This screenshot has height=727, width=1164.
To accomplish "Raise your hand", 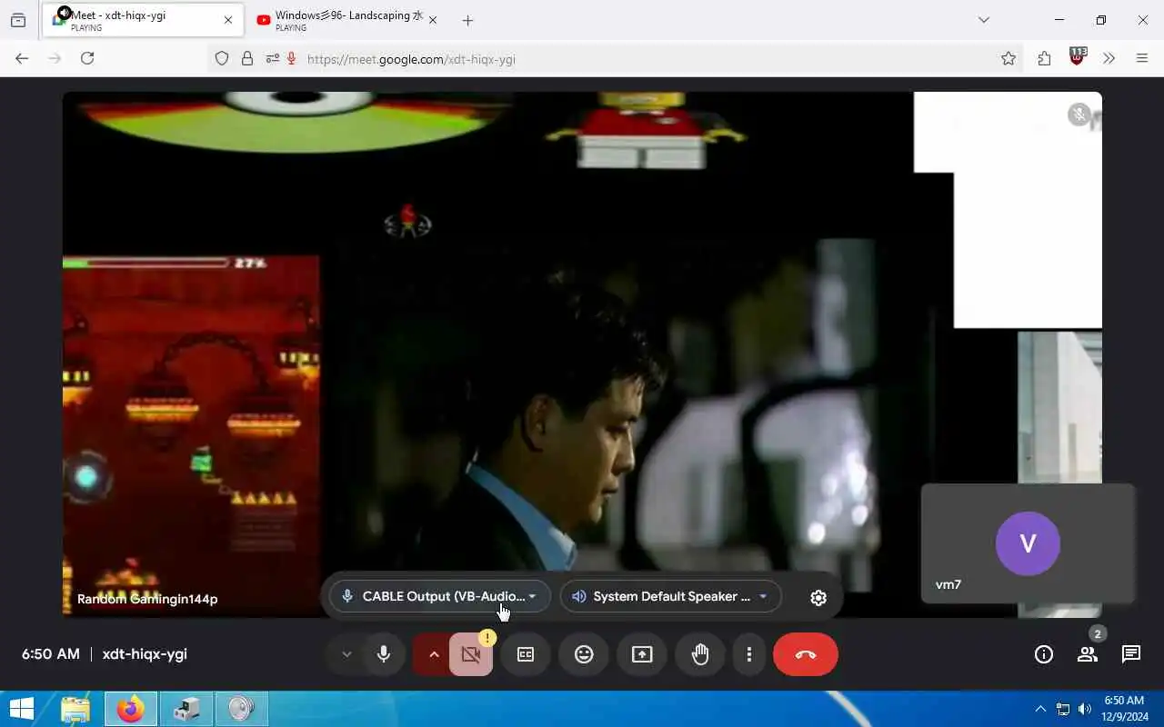I will 700,654.
